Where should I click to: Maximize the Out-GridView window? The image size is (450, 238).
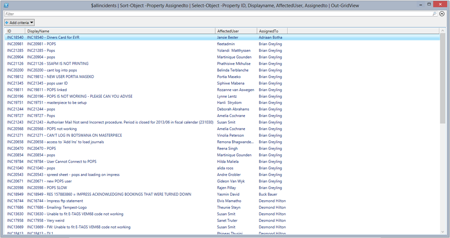[423, 4]
